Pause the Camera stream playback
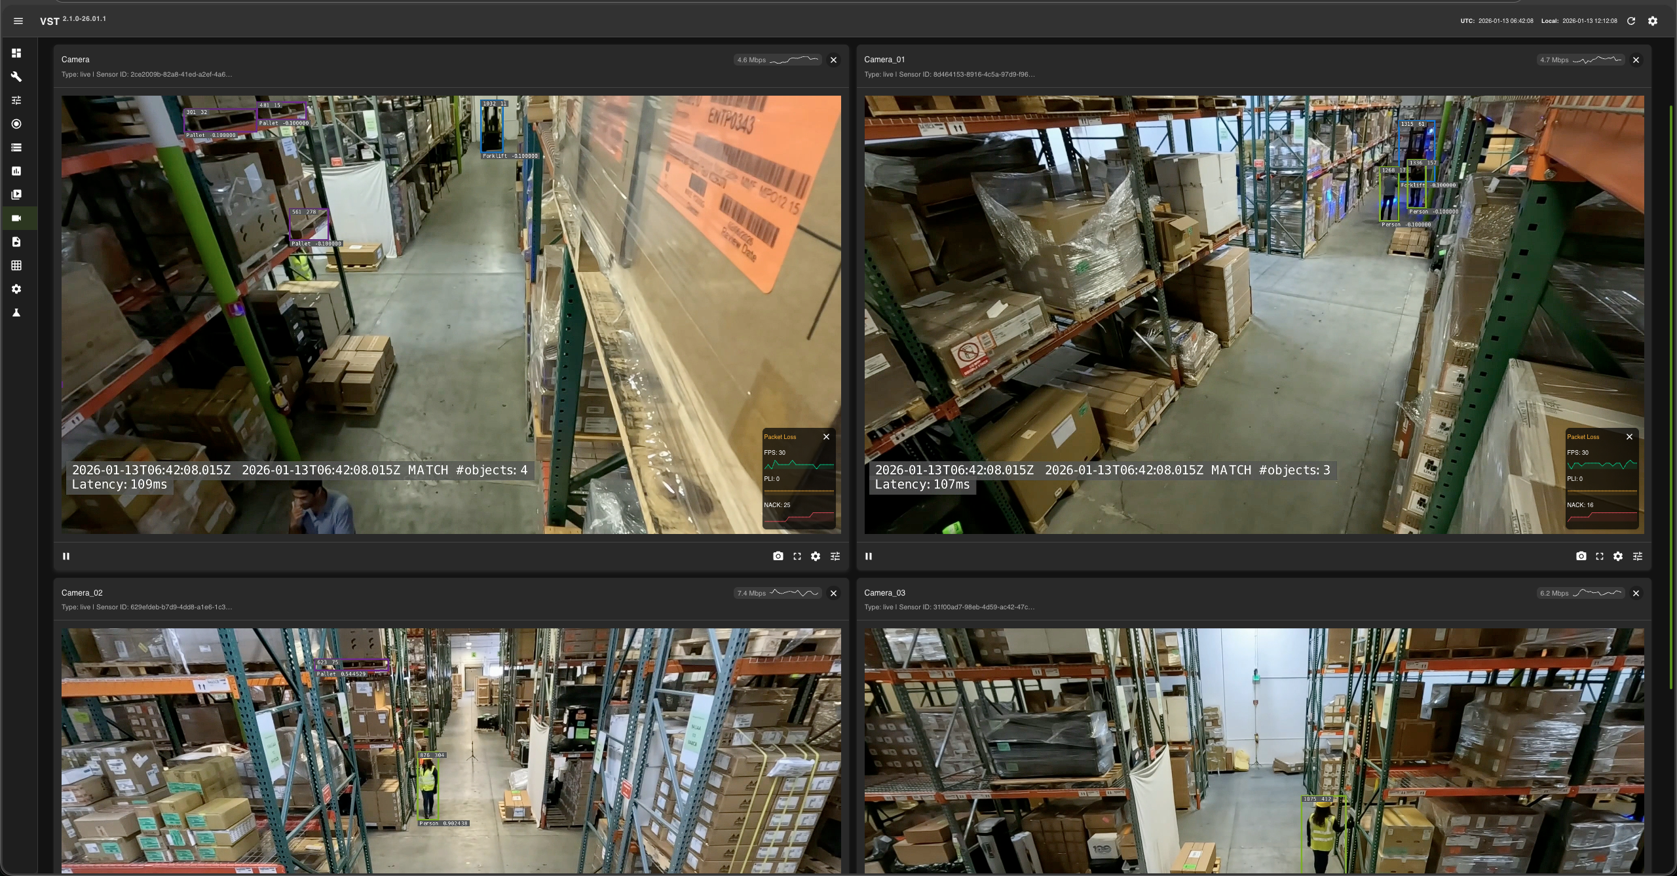 [66, 556]
